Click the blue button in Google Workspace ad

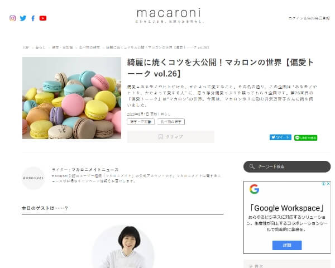click(287, 245)
